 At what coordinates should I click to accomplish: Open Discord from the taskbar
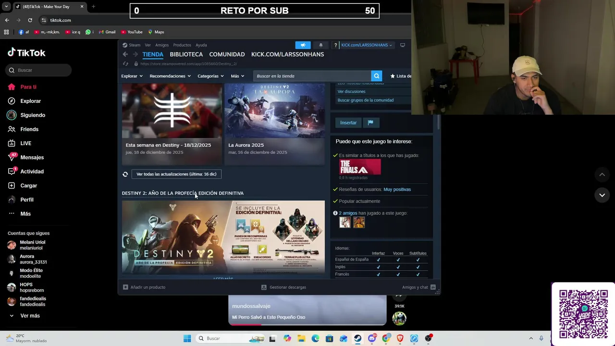371,338
